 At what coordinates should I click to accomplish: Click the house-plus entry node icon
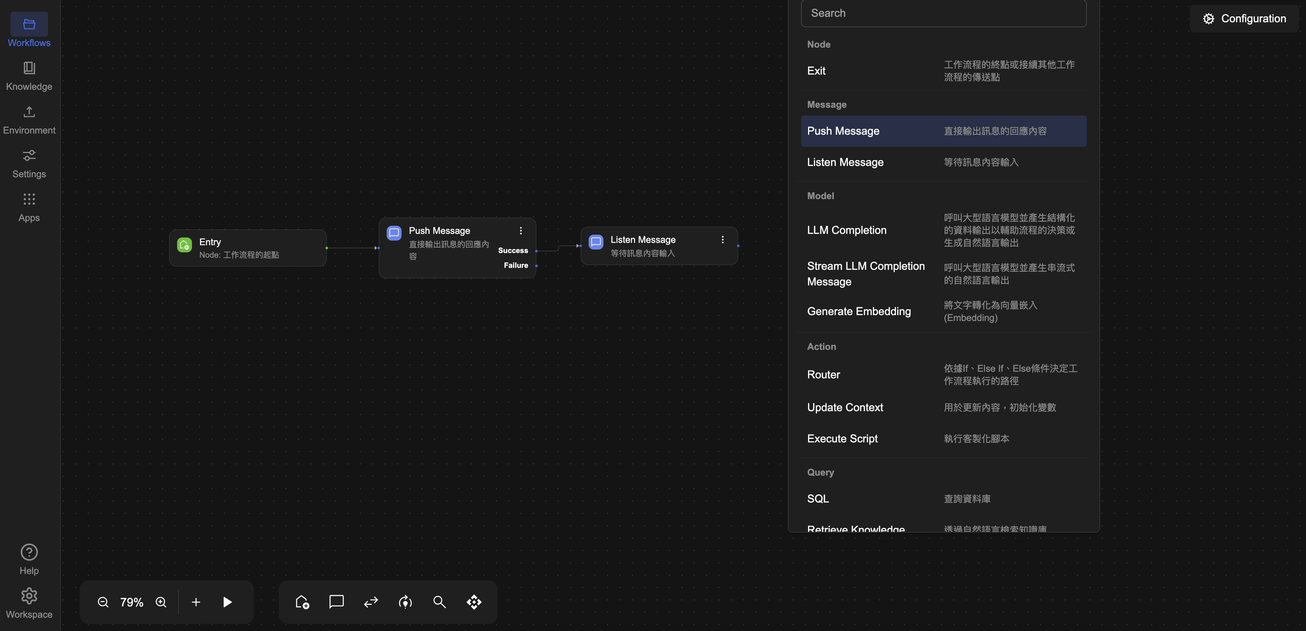click(x=302, y=602)
